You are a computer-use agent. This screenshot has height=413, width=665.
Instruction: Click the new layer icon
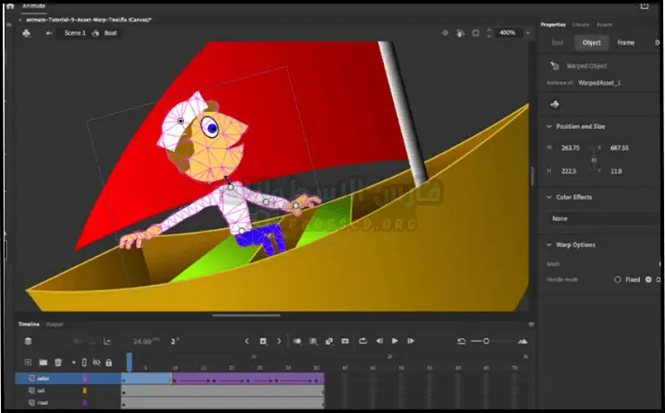tap(28, 363)
